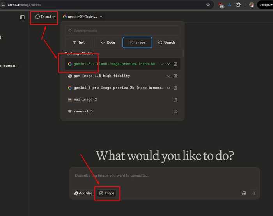Switch to the Search models tab
Viewport: 273px width, 216px height.
(x=167, y=42)
